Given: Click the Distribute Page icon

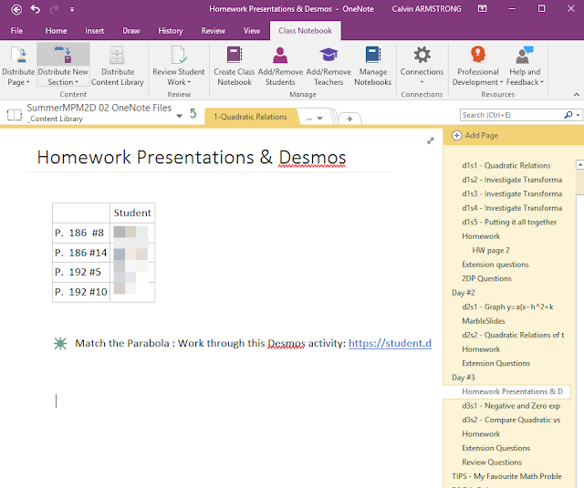Looking at the screenshot, I should [x=18, y=55].
